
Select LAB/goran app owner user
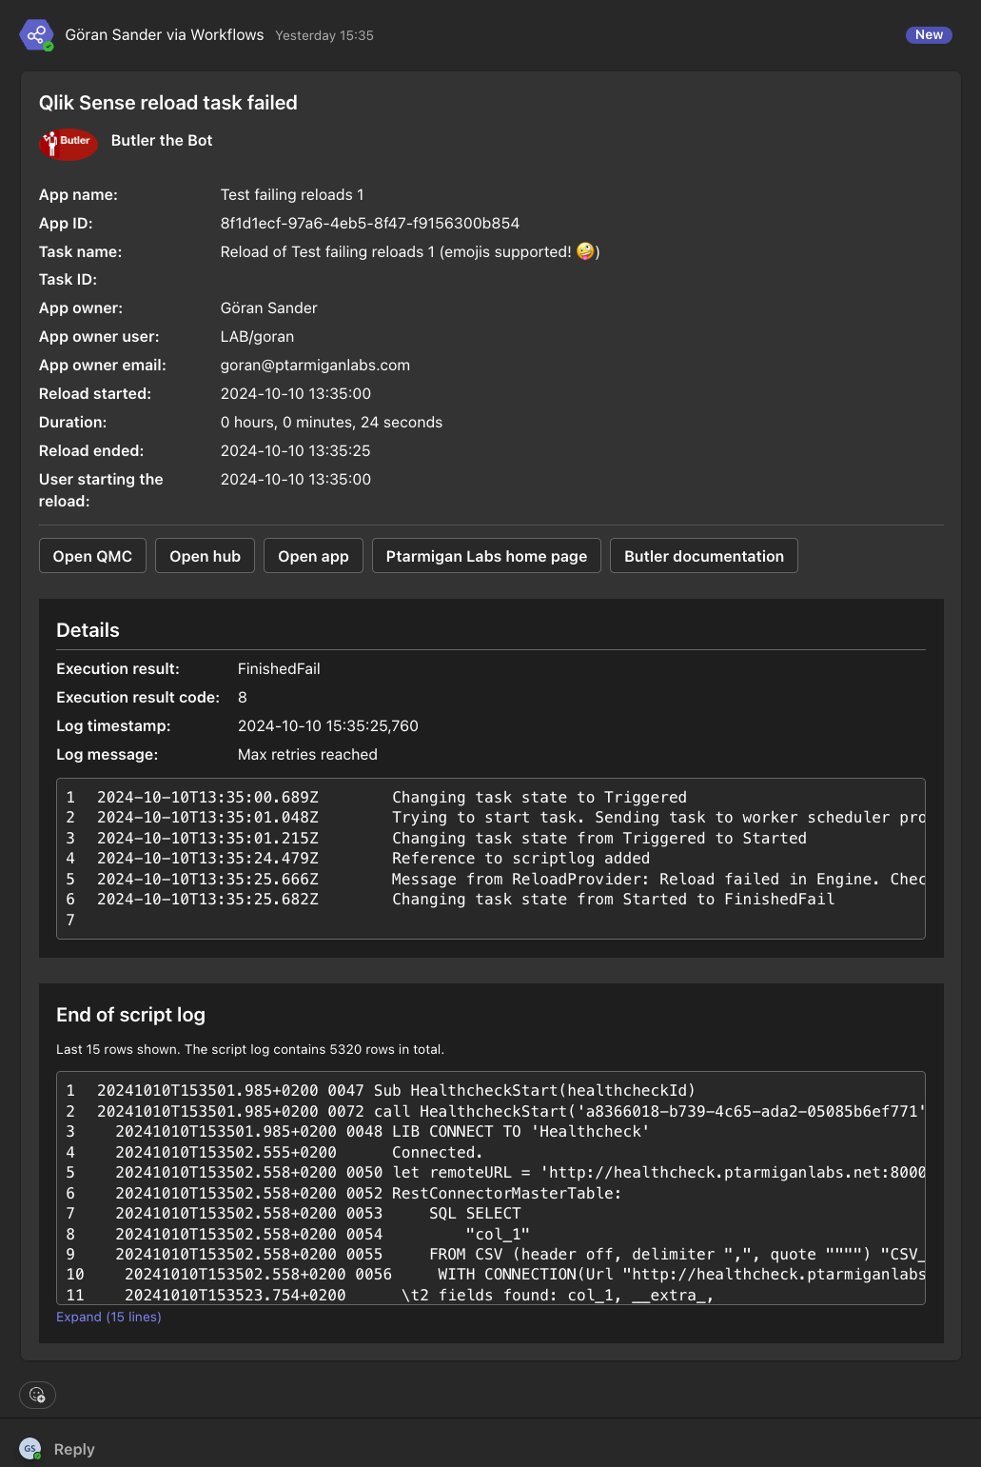click(x=257, y=336)
